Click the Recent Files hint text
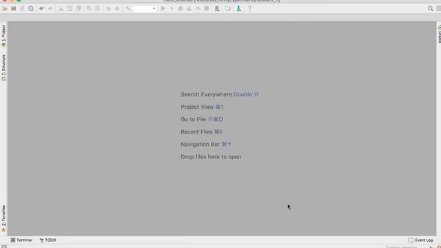Screen dimensions: 441x248 click(201, 132)
